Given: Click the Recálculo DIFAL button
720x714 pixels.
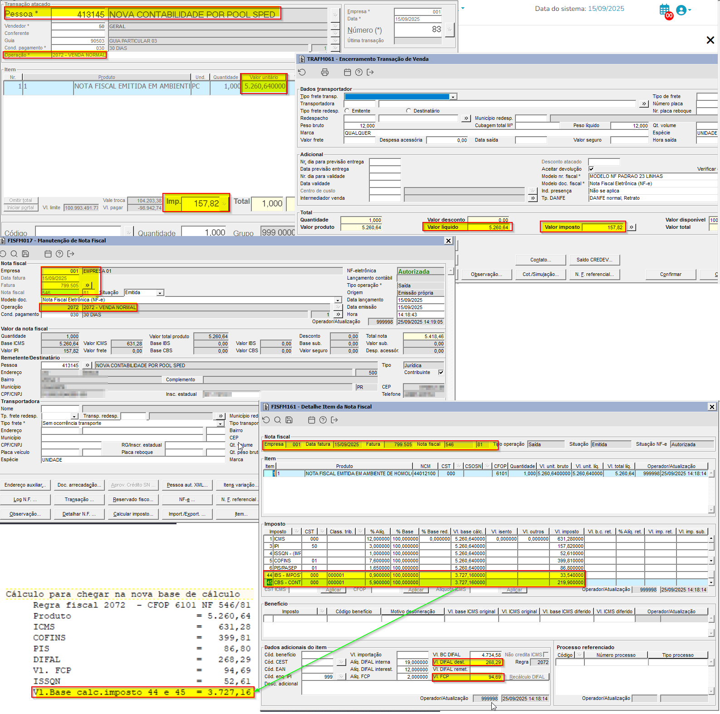Looking at the screenshot, I should (527, 677).
